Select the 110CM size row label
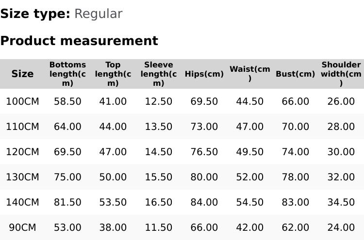Image resolution: width=364 pixels, height=240 pixels. pos(22,127)
